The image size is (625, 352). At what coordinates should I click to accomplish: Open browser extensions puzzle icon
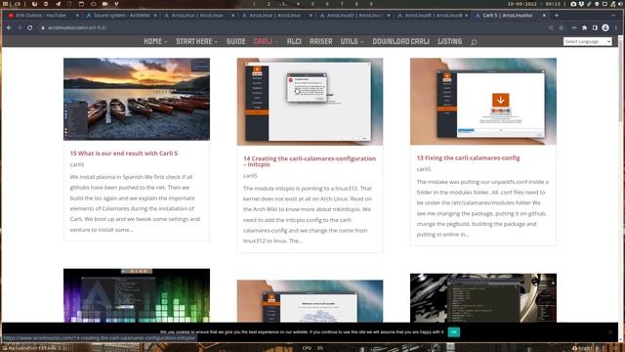tap(584, 28)
